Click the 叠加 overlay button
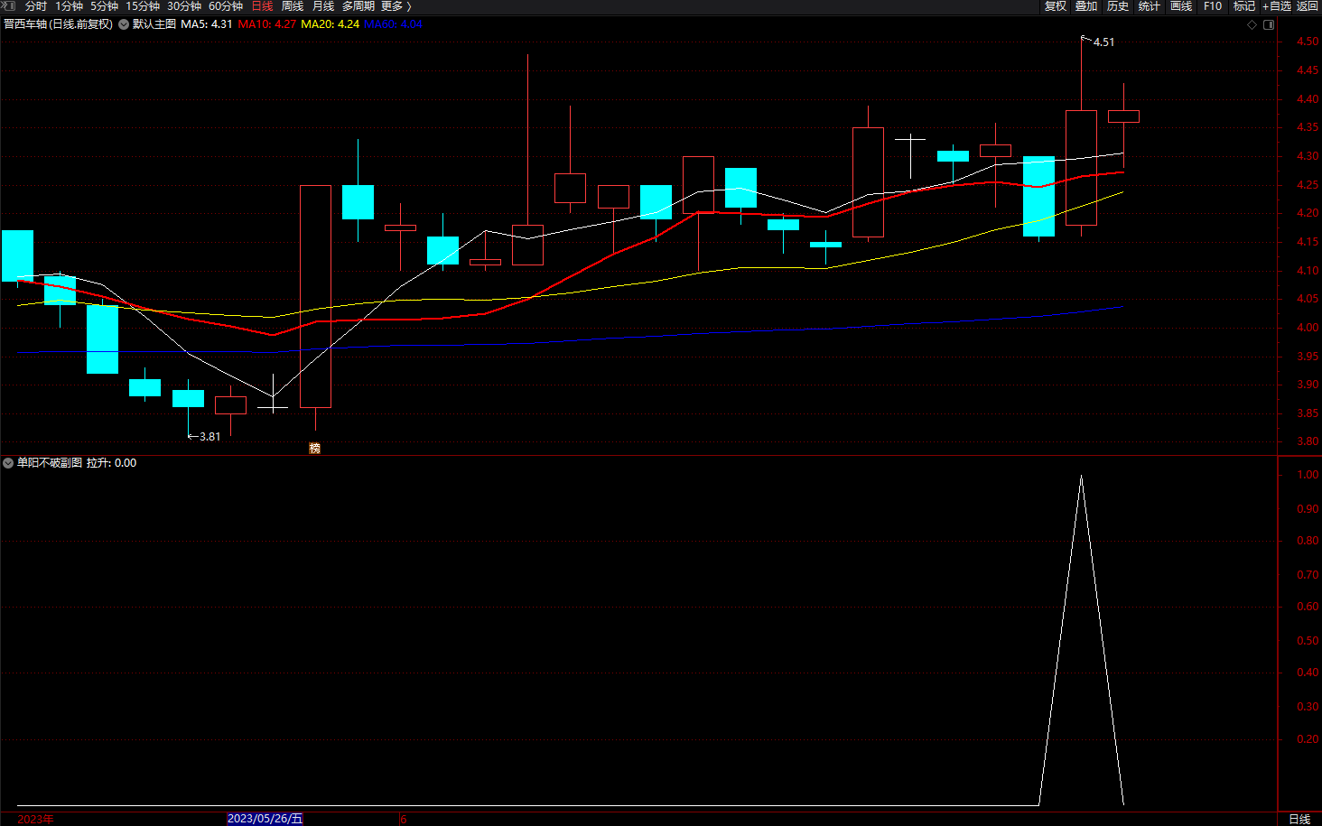Image resolution: width=1322 pixels, height=826 pixels. (x=1086, y=6)
